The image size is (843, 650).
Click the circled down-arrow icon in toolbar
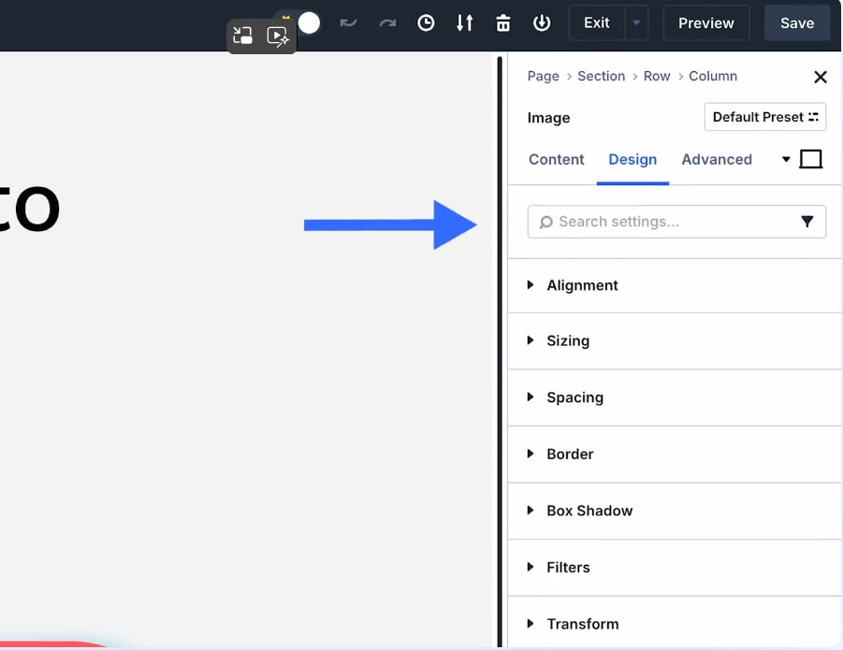tap(542, 23)
